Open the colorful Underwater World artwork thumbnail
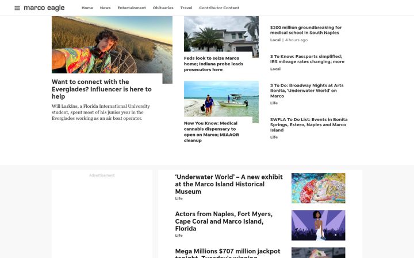 [318, 188]
